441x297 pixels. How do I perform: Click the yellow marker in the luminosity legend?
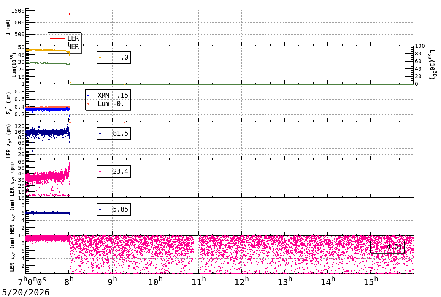click(x=100, y=58)
